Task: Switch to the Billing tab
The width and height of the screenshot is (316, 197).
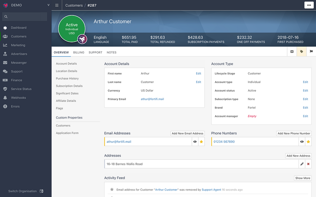Action: tap(79, 53)
